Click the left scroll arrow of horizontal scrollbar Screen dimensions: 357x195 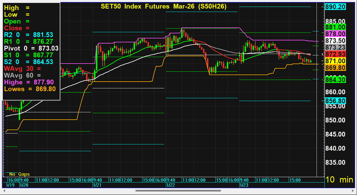pos(4,191)
